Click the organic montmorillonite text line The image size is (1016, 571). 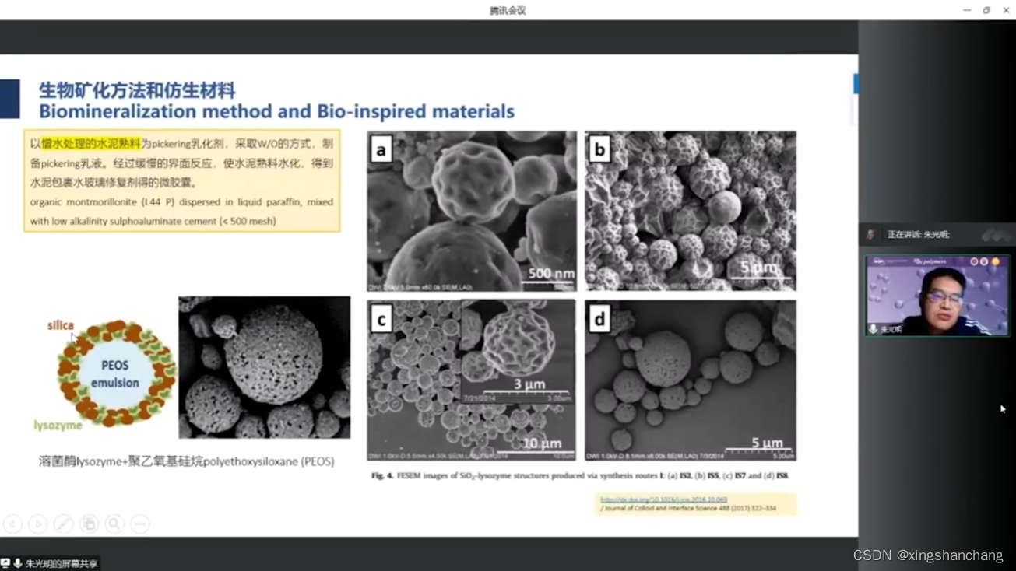(181, 202)
